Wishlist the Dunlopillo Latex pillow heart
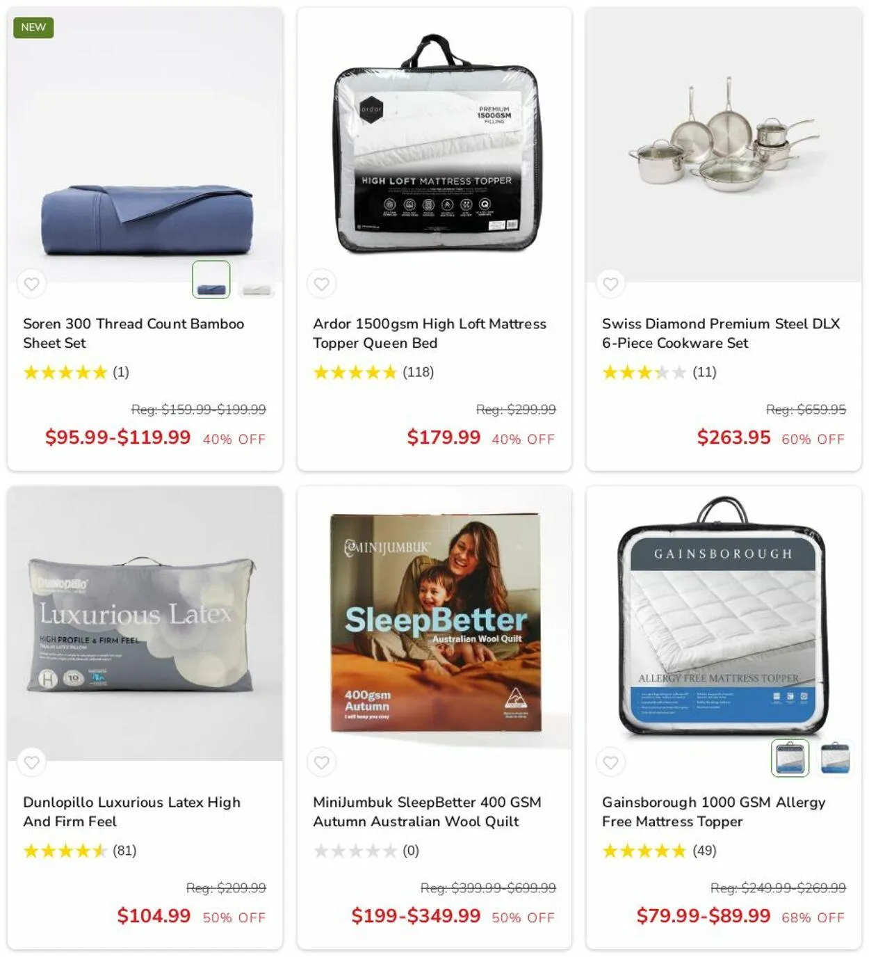This screenshot has width=869, height=957. pos(32,762)
